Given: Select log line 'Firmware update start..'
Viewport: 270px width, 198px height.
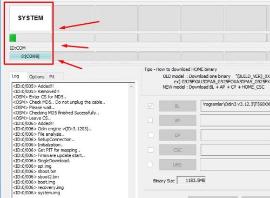Looking at the screenshot, I should (49, 155).
